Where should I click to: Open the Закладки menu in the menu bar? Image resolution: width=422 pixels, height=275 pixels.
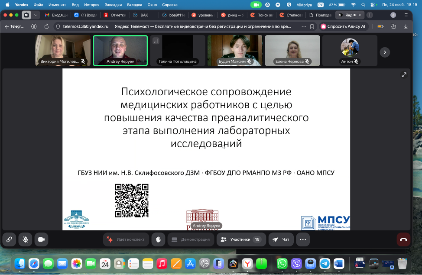tap(113, 4)
